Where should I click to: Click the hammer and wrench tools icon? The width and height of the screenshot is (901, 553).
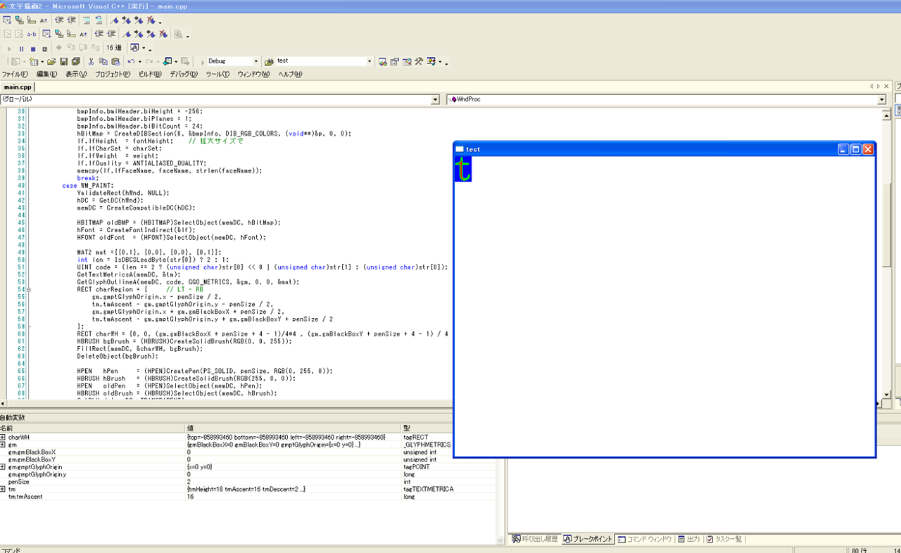point(418,62)
